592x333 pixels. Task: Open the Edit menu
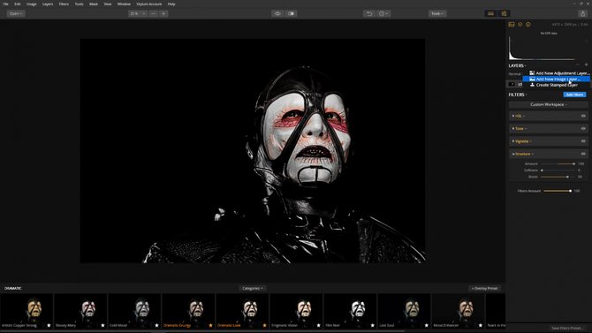coord(18,4)
